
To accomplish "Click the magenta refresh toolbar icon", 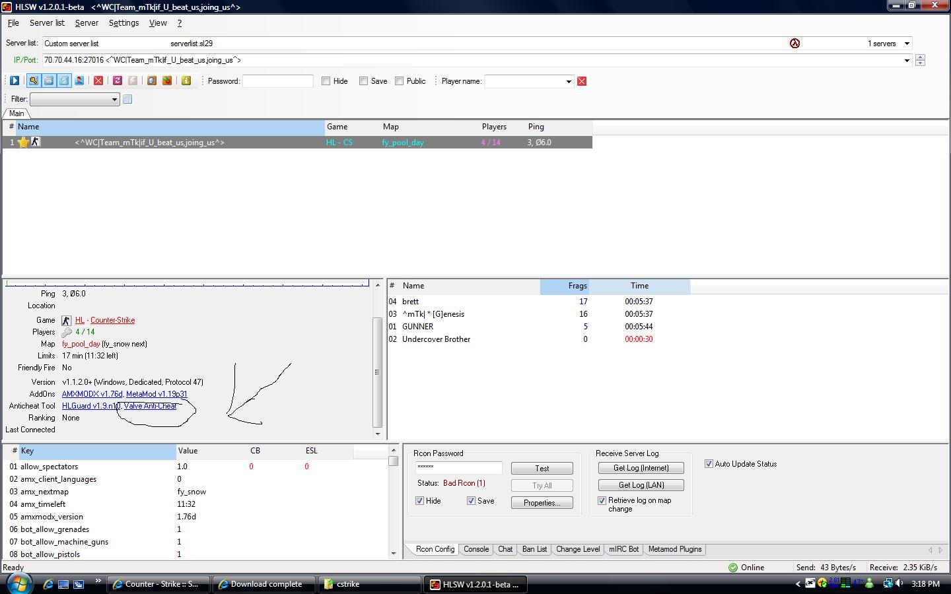I will point(118,81).
